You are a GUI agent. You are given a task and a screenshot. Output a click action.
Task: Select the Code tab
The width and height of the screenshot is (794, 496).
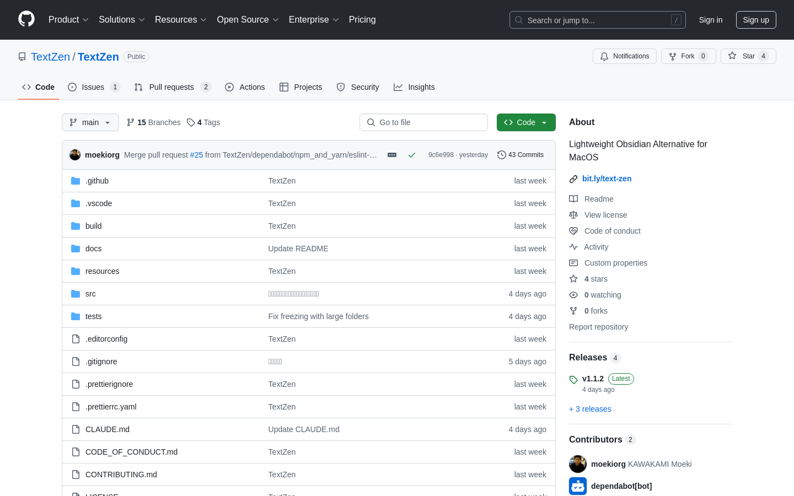click(x=39, y=87)
